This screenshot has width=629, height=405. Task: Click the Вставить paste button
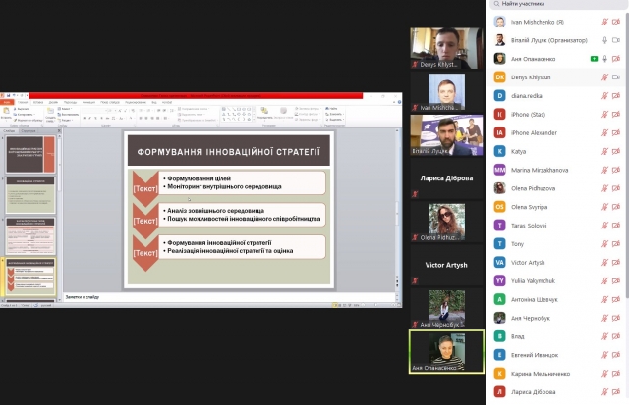[x=6, y=113]
